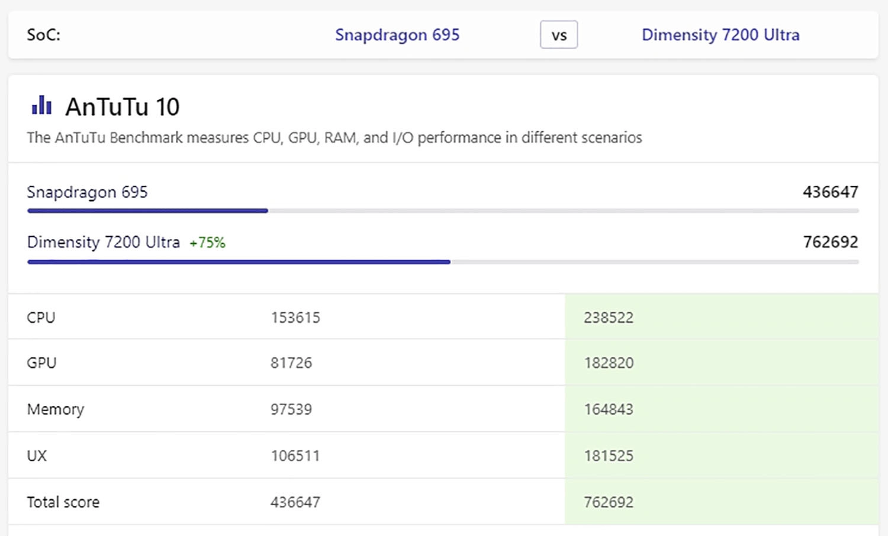Open the Snapdragon 695 SoC link
Screen dimensions: 888x536
[x=397, y=35]
